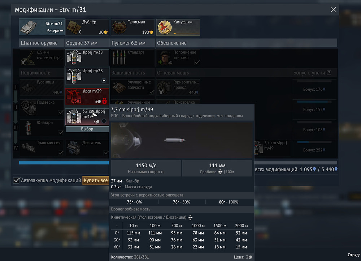Select the Гусеницы tracks modification

(42, 87)
